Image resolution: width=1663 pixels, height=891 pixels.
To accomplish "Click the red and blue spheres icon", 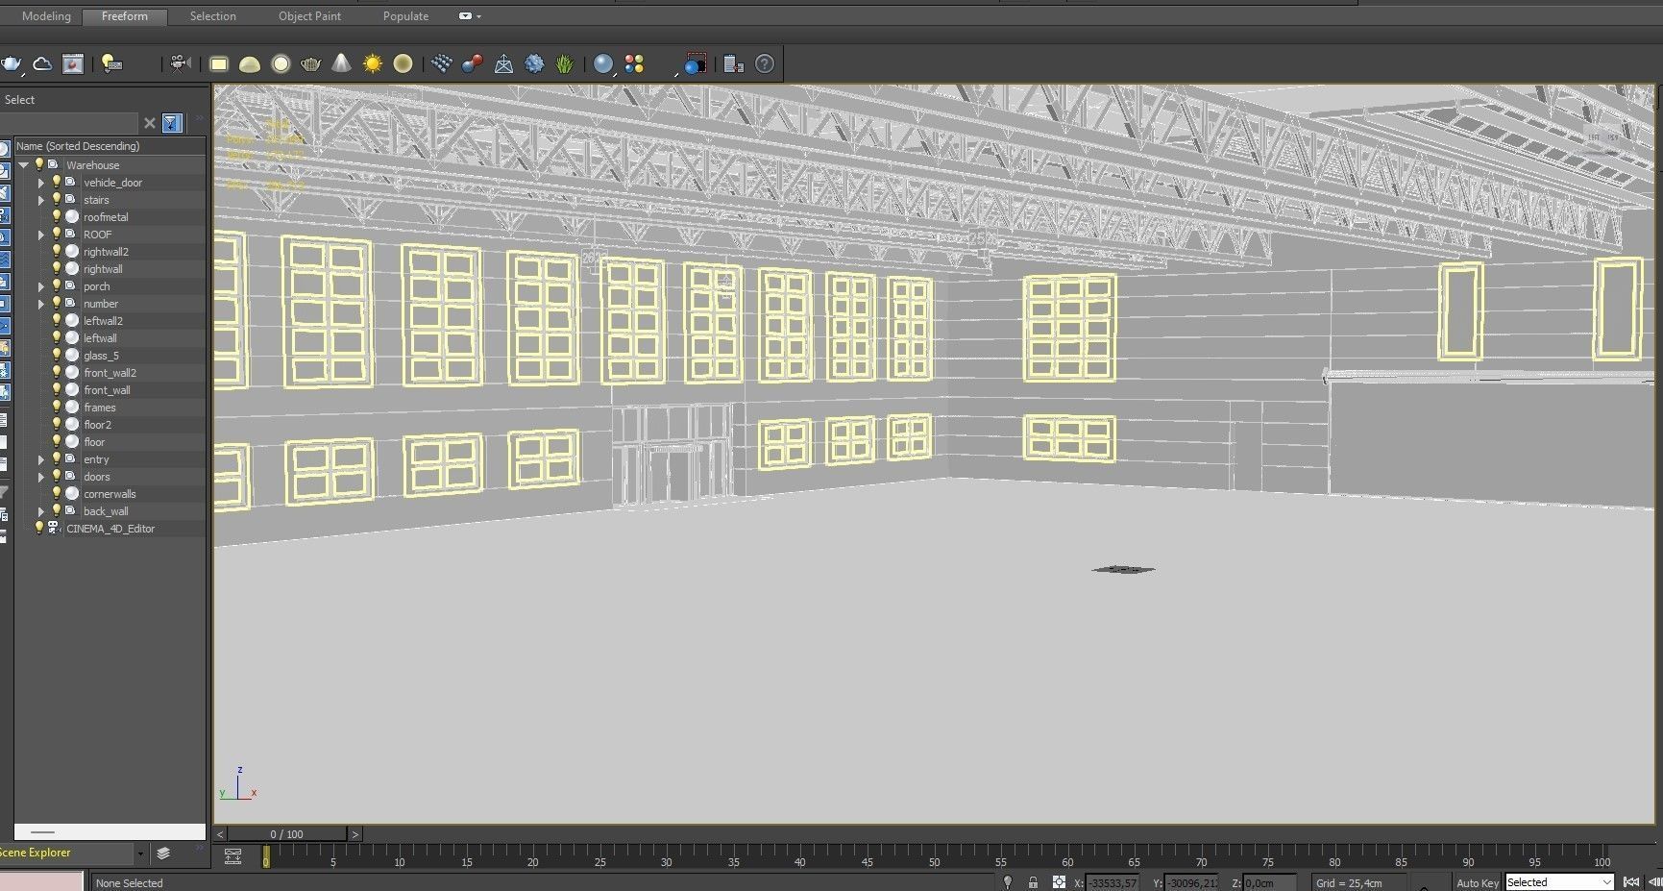I will click(x=473, y=64).
